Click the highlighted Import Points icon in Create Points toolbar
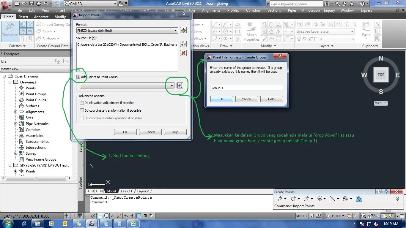The width and height of the screenshot is (406, 228). 359,199
